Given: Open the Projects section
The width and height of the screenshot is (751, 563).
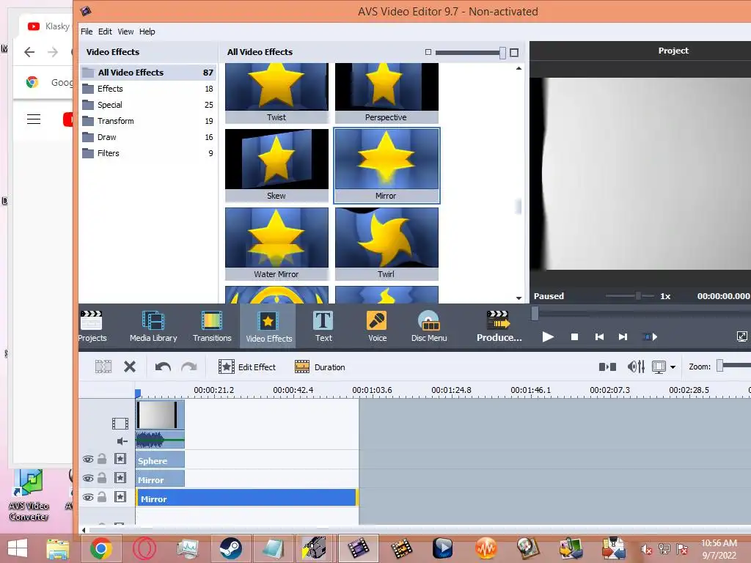Looking at the screenshot, I should coord(92,326).
